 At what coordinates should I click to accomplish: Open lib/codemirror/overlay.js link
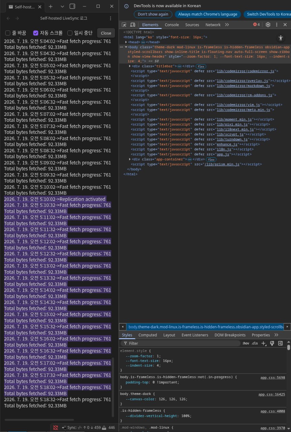pyautogui.click(x=243, y=81)
